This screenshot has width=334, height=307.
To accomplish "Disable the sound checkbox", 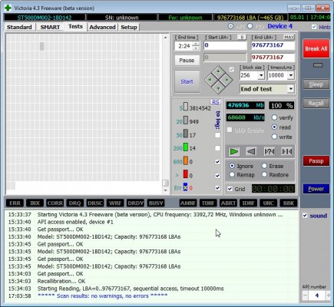I will [x=305, y=216].
